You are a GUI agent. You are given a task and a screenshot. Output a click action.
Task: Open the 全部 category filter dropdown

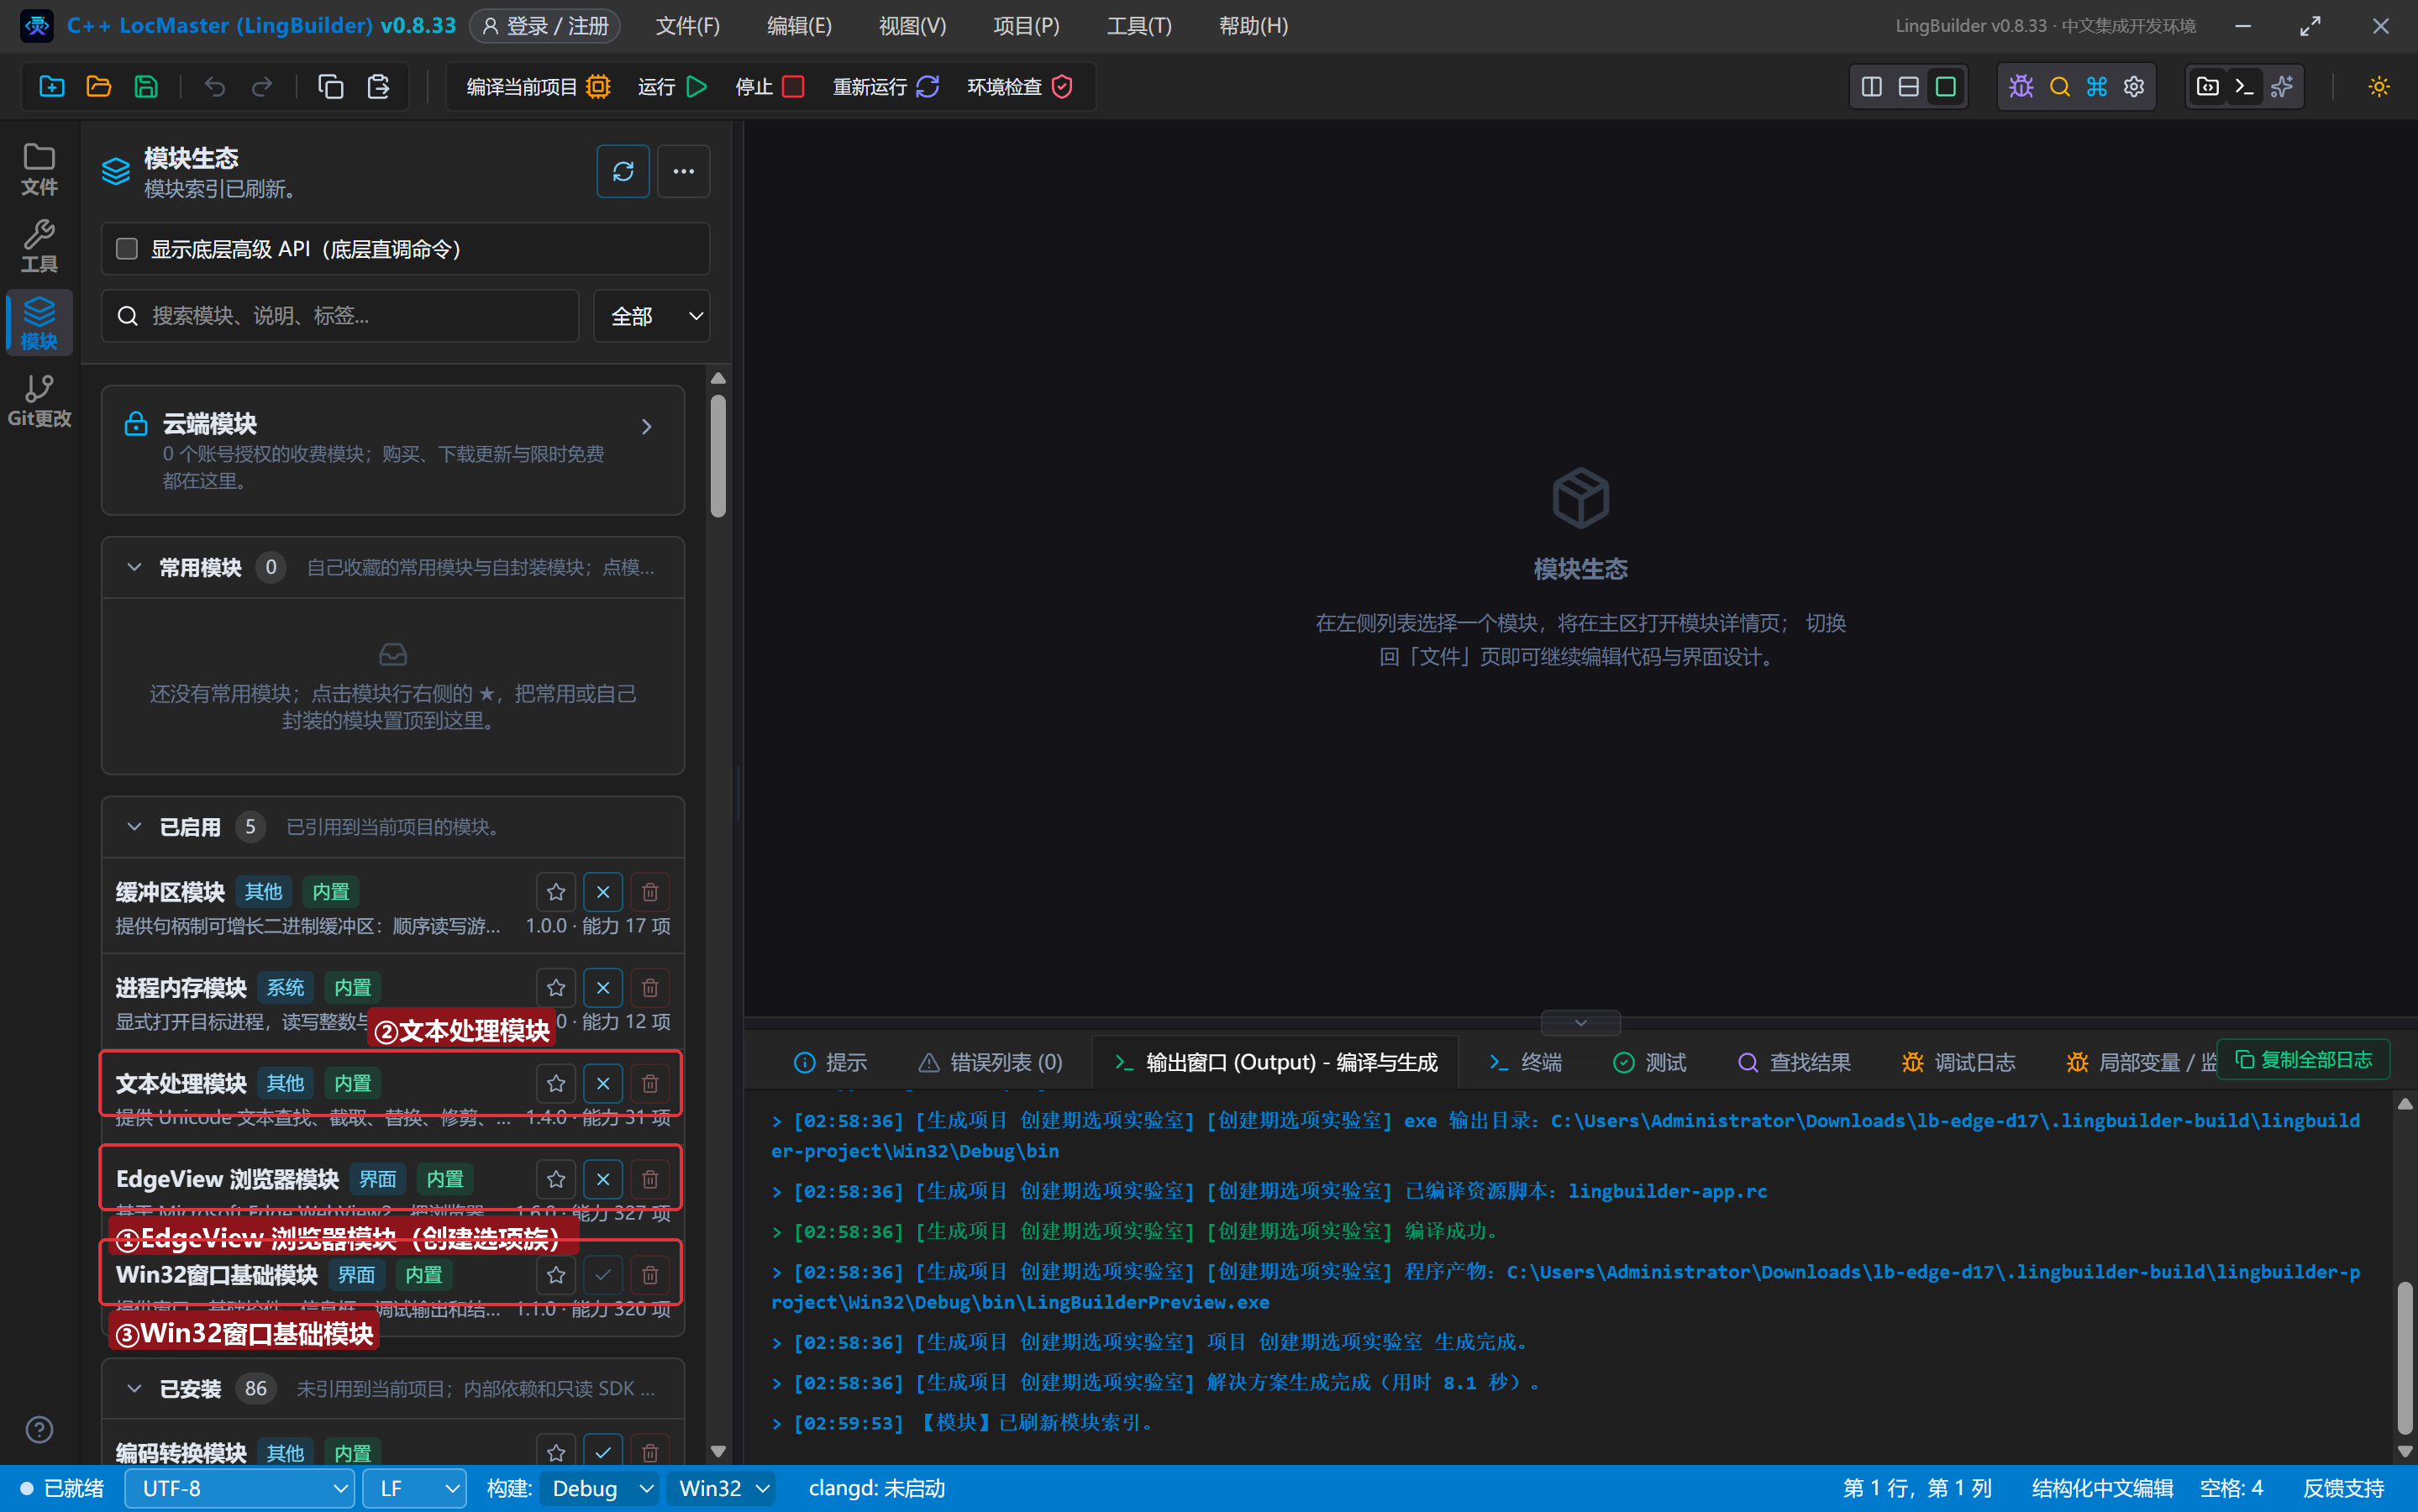652,316
